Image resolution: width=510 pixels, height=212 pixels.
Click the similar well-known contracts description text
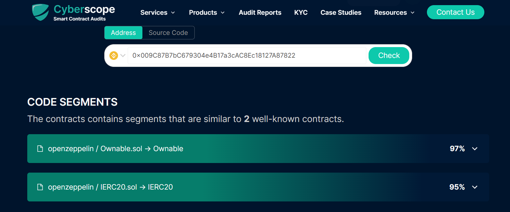point(186,119)
